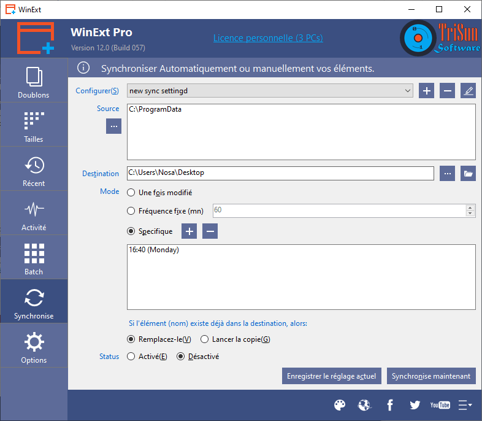482x421 pixels.
Task: Expand the Configurer settings combo box
Action: pos(270,91)
